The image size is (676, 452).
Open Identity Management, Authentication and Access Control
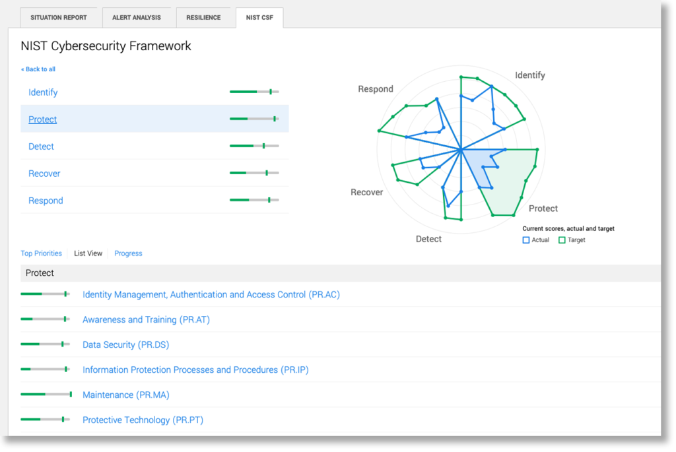click(211, 294)
